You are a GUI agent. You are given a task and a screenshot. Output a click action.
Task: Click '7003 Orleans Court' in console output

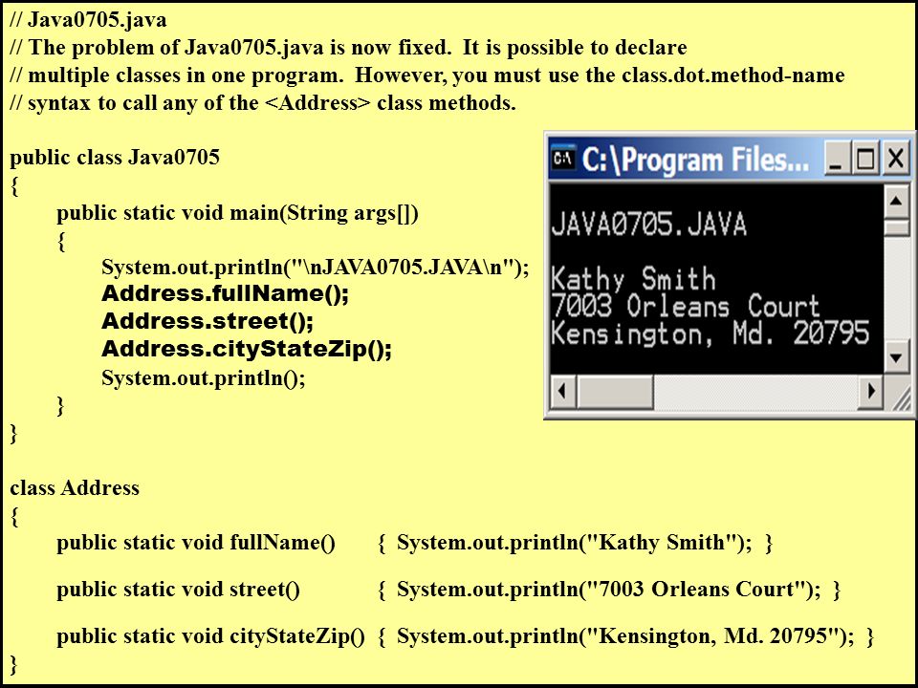pyautogui.click(x=686, y=306)
